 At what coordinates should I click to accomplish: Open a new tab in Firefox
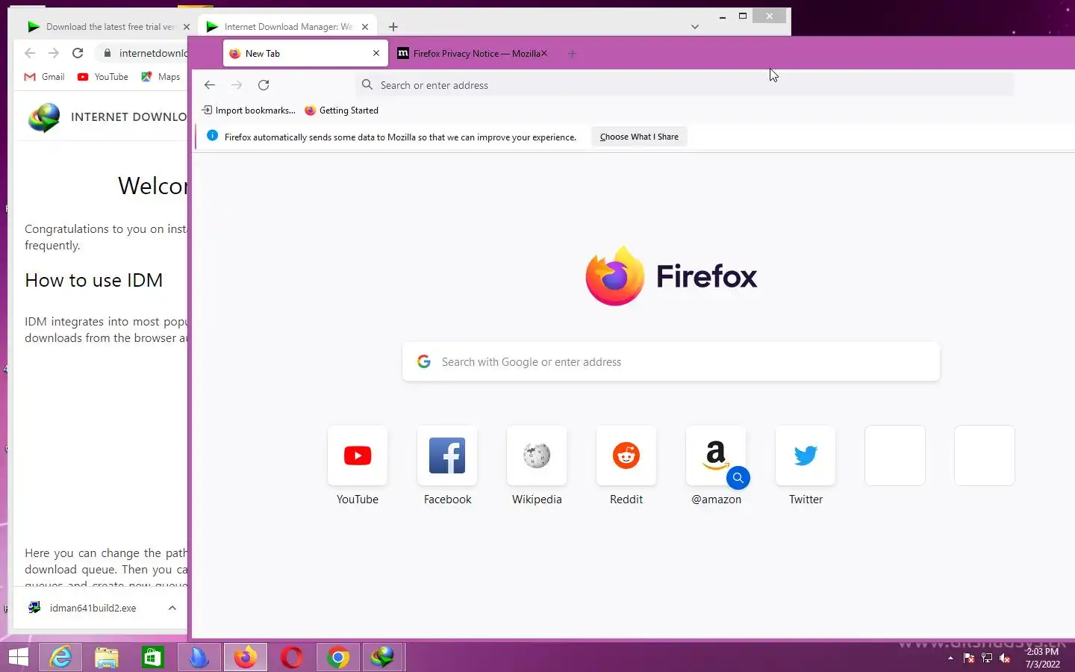pyautogui.click(x=572, y=54)
